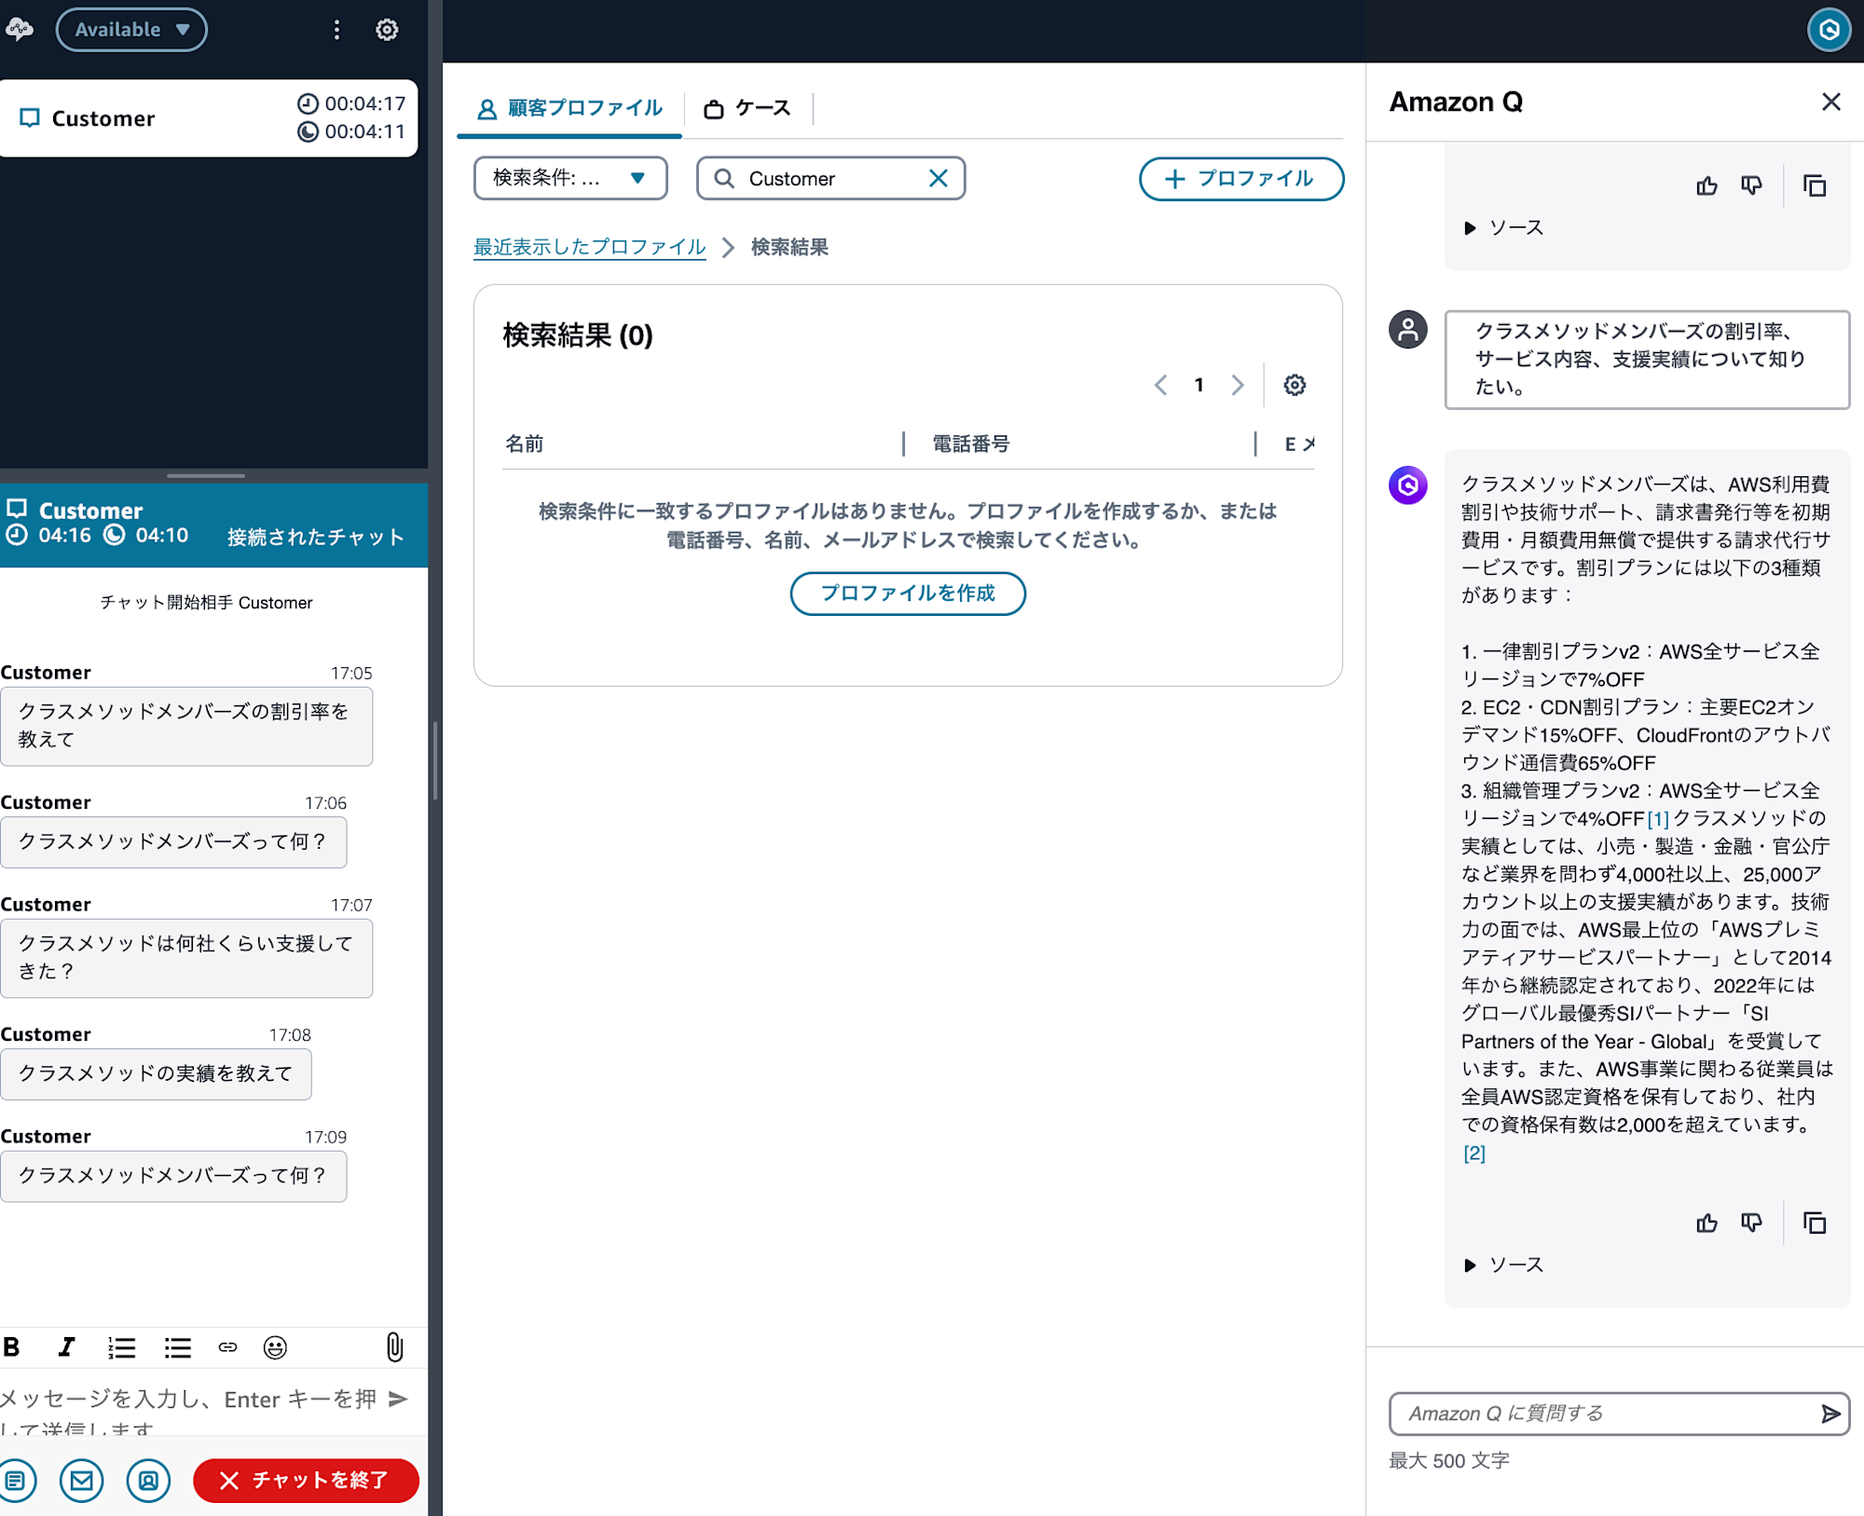The image size is (1864, 1516).
Task: Click the 名前 column header
Action: point(524,444)
